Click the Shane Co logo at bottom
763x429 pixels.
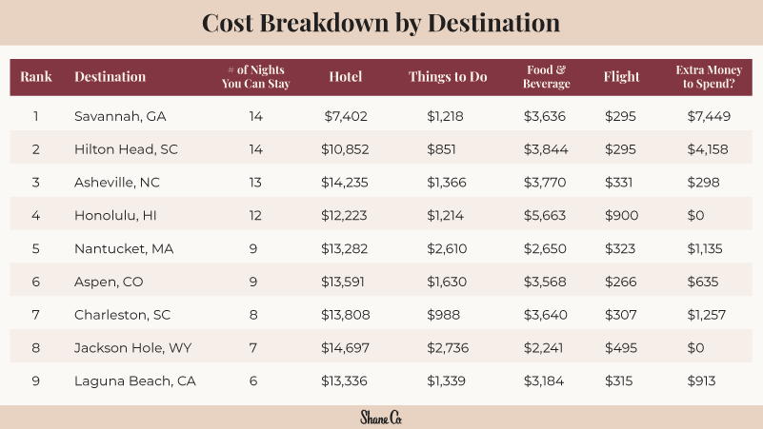[x=381, y=417]
